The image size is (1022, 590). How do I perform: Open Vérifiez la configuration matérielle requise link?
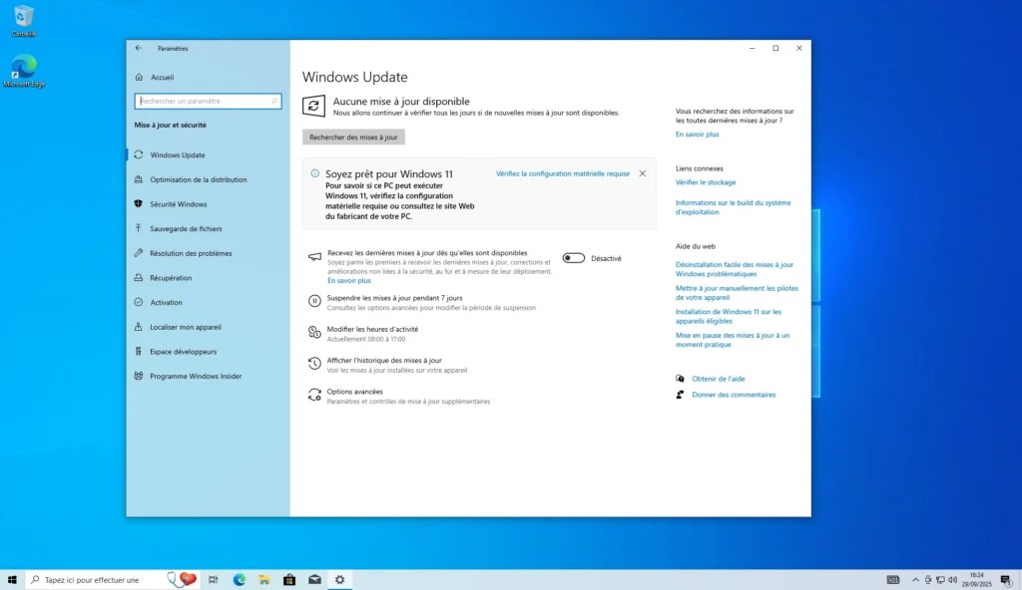(563, 173)
